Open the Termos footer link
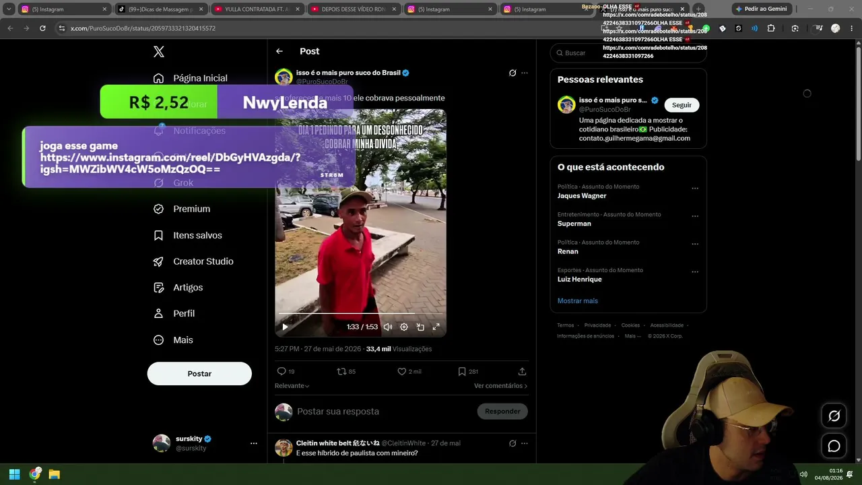The width and height of the screenshot is (862, 485). [566, 325]
